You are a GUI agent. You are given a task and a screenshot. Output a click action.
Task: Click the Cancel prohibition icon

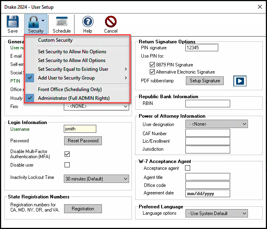[111, 22]
